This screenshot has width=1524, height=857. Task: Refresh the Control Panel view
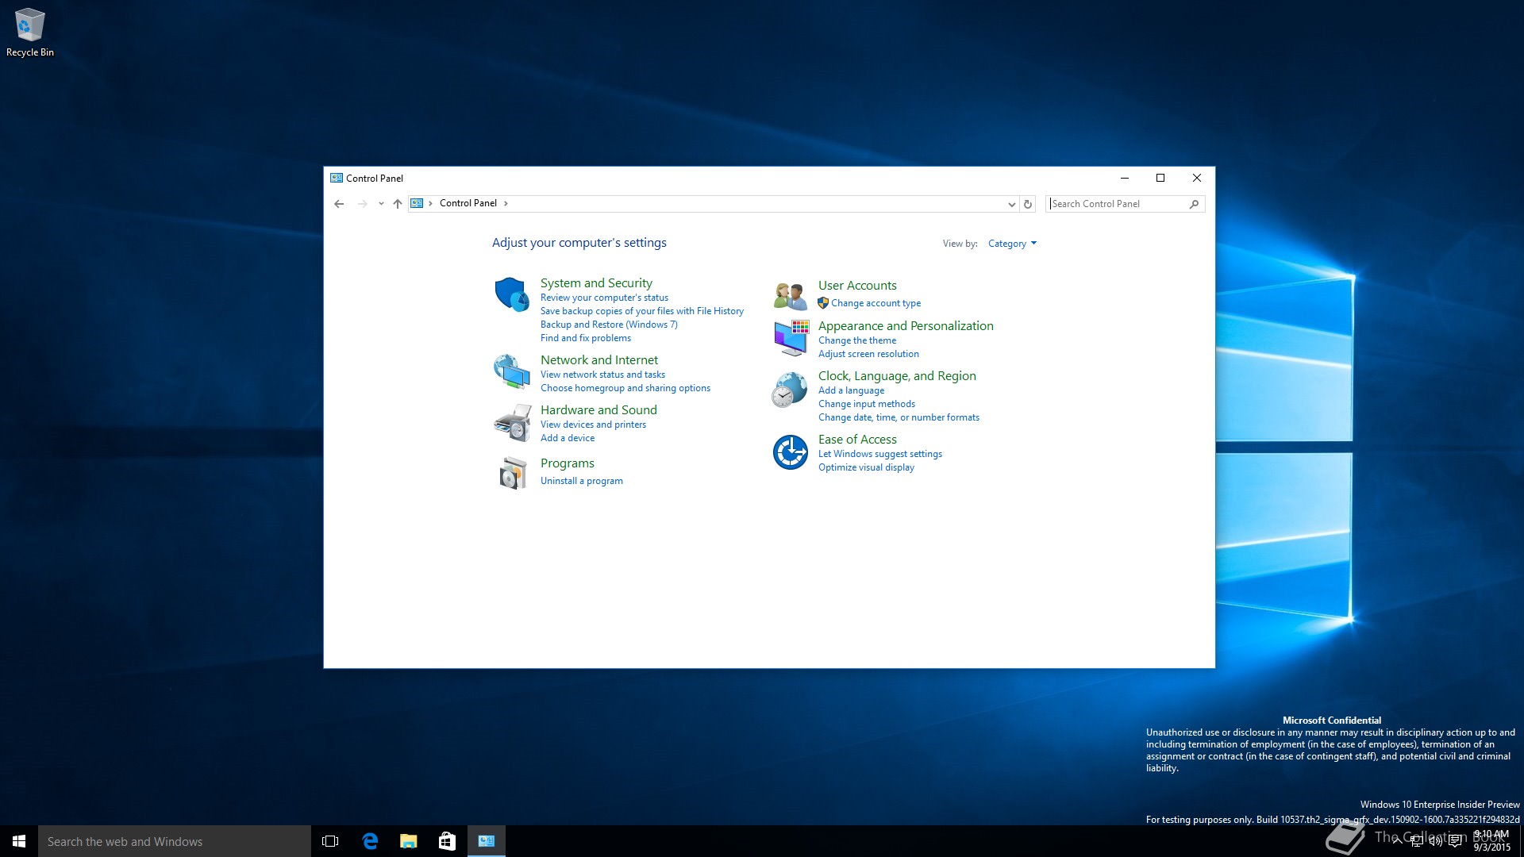point(1028,204)
